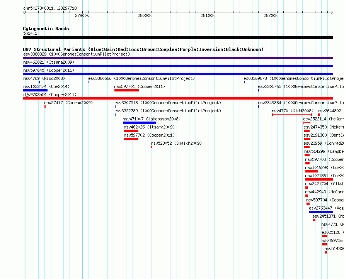This screenshot has width=344, height=279.
Task: Click the black 5p14.1 cytogenetic band bar
Action: pyautogui.click(x=178, y=37)
